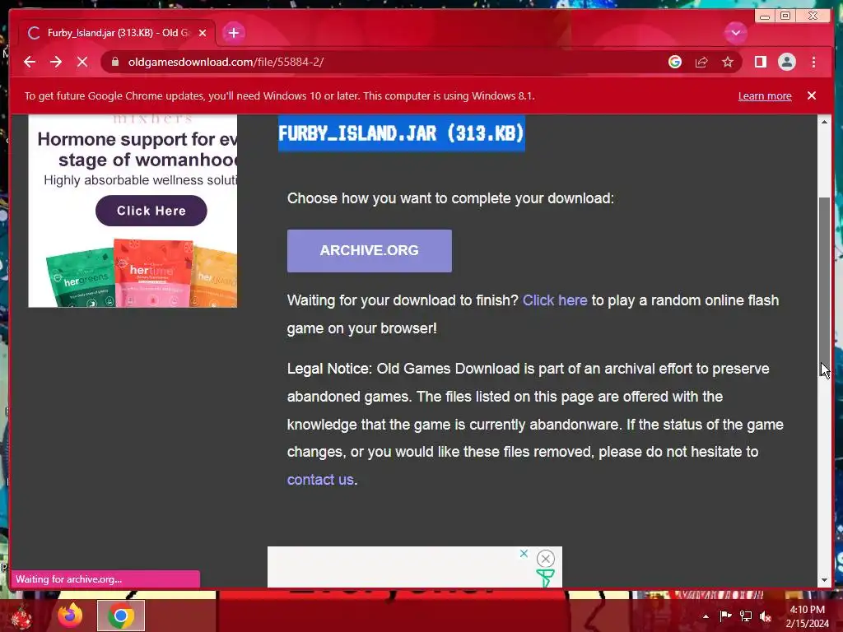Screen dimensions: 843x632
Task: Click the page scrollbar up arrow
Action: point(824,122)
